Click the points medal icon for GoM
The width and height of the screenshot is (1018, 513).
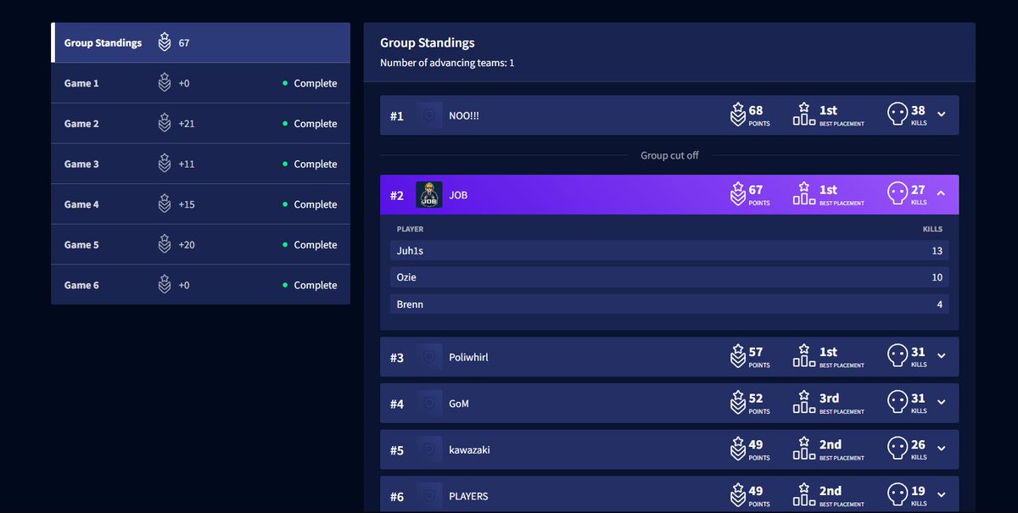pos(738,403)
